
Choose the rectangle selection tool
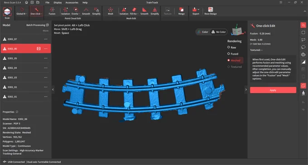pos(303,32)
